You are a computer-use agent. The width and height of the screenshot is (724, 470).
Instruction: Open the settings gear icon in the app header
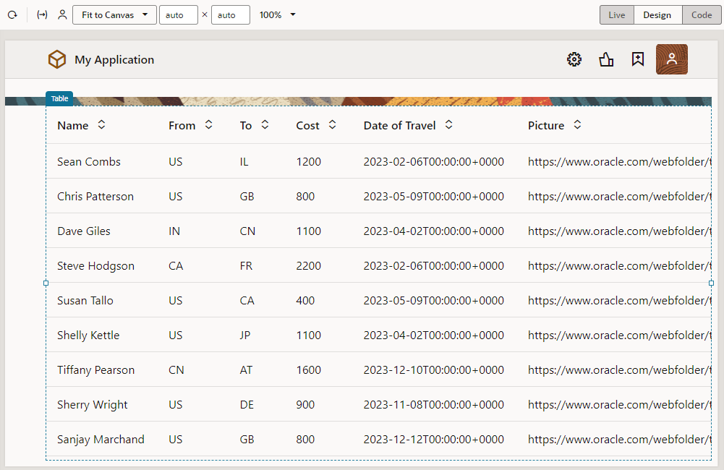574,59
